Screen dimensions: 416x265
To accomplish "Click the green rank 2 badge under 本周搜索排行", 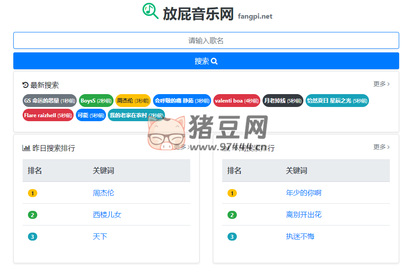I will [232, 215].
